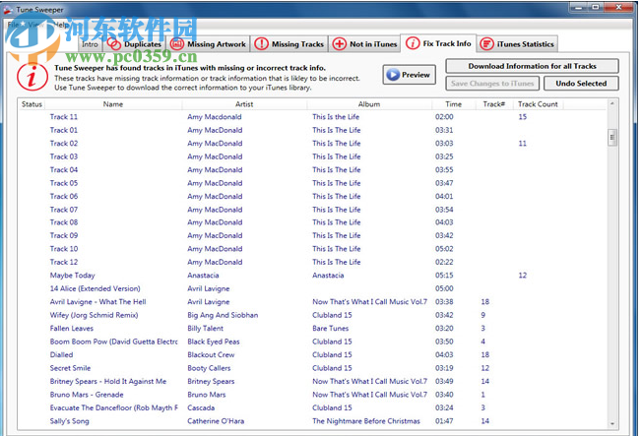642x436 pixels.
Task: Select the Track 01 row
Action: [x=311, y=130]
